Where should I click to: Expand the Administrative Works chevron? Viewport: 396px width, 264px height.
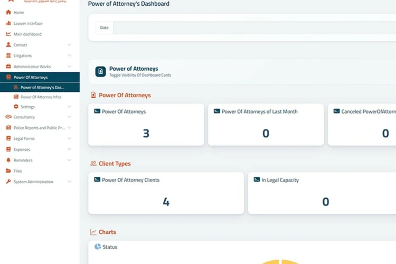69,66
